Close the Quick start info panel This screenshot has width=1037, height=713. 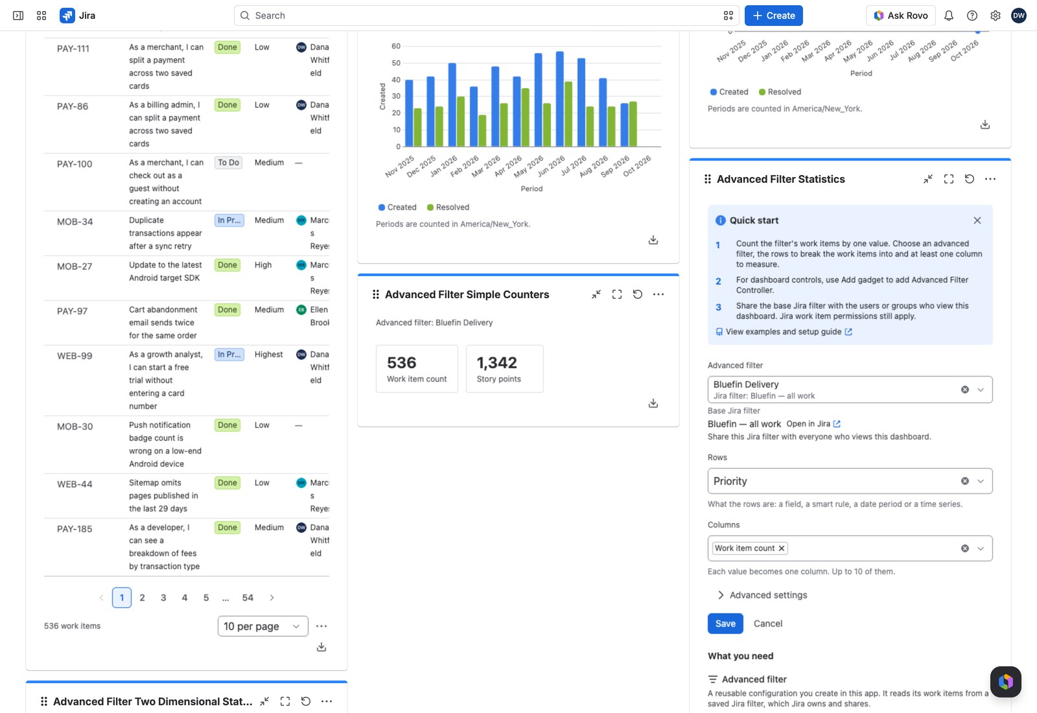pos(977,220)
